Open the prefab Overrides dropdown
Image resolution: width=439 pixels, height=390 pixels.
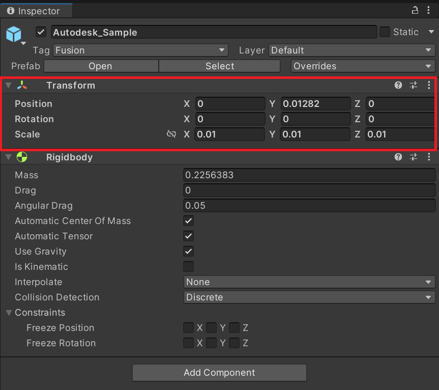pos(363,66)
